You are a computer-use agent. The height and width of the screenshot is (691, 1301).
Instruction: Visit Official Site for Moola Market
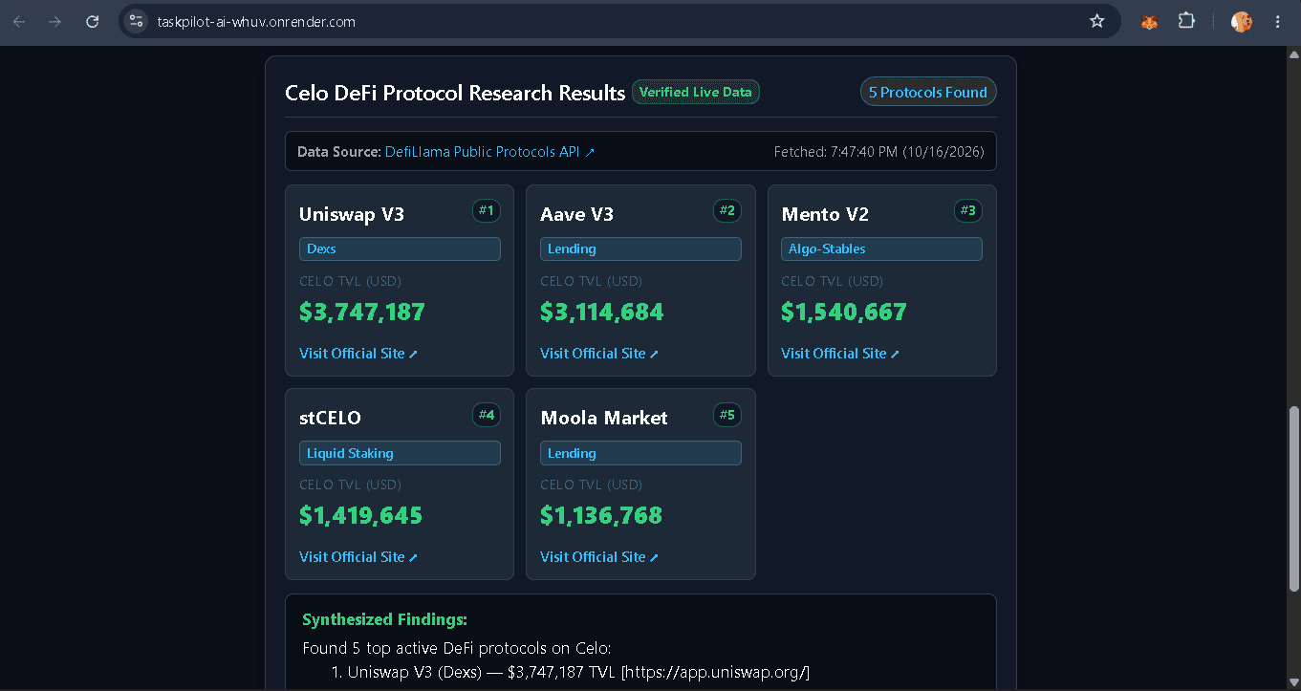click(x=599, y=557)
